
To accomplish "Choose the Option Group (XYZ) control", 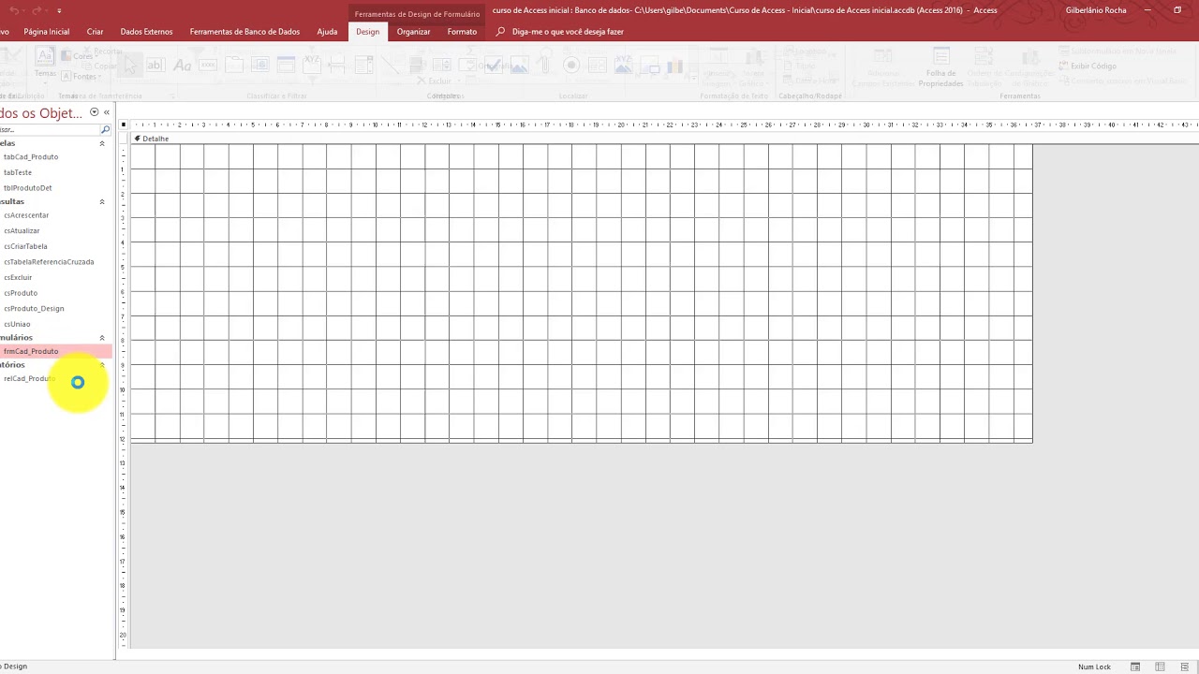I will pos(312,66).
